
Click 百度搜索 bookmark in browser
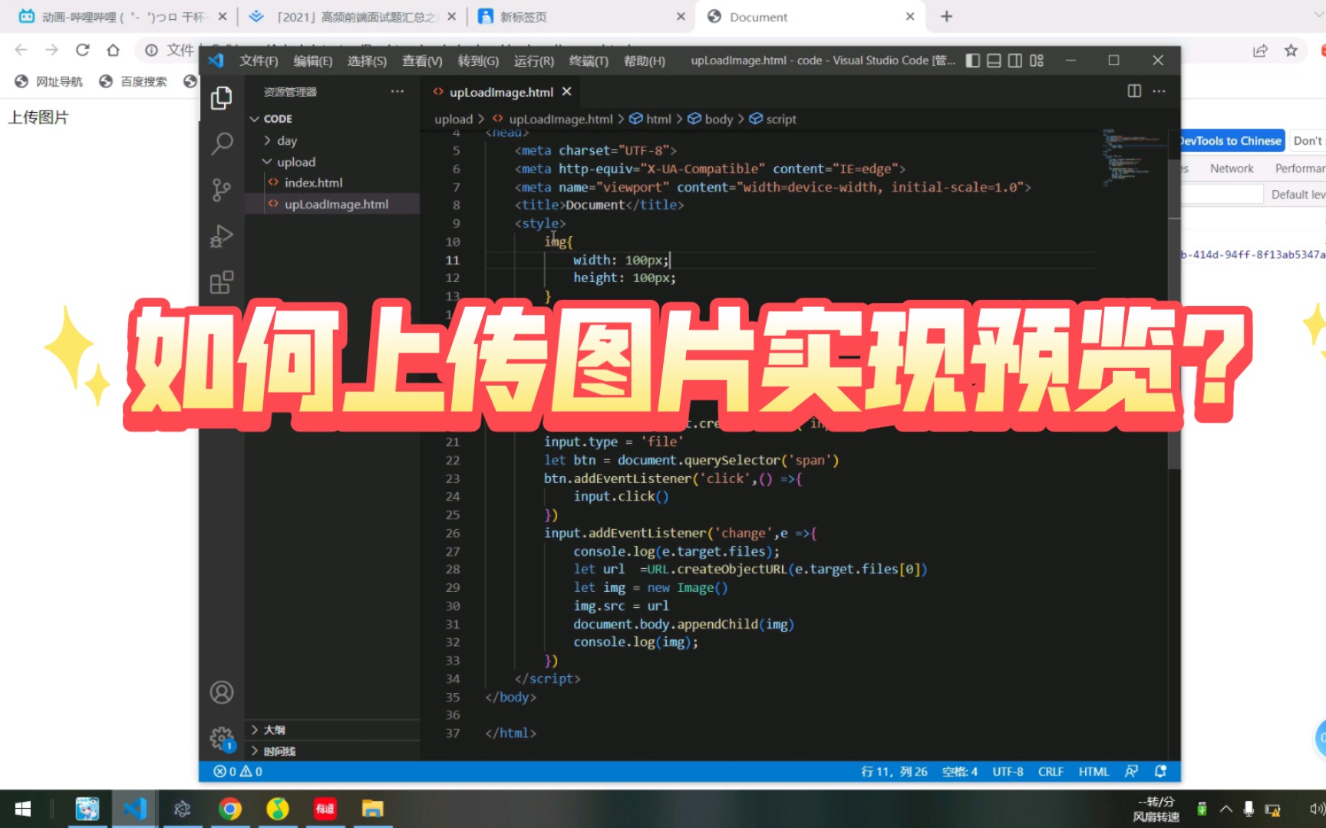(x=134, y=81)
